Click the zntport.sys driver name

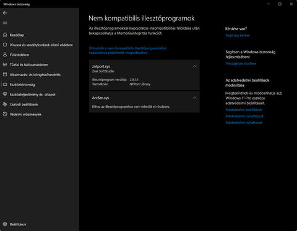point(101,66)
